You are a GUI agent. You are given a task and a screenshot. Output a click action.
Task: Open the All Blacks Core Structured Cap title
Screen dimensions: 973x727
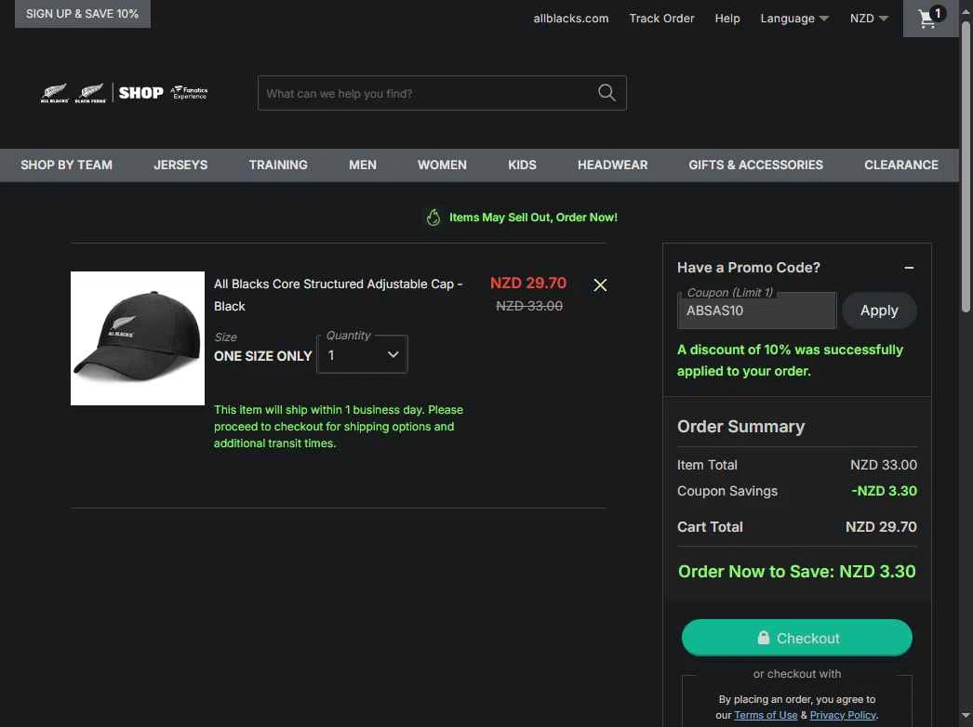point(339,295)
